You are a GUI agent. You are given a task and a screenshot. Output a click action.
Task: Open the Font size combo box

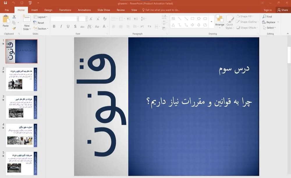click(x=83, y=19)
